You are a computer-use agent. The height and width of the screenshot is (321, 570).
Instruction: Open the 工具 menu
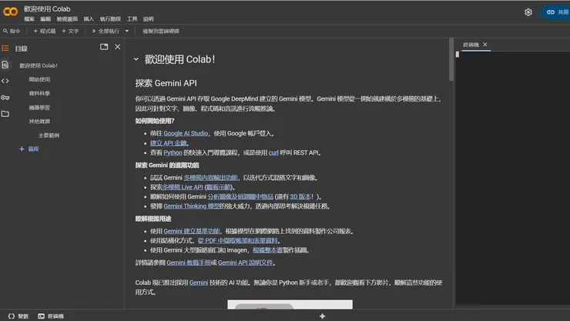132,19
